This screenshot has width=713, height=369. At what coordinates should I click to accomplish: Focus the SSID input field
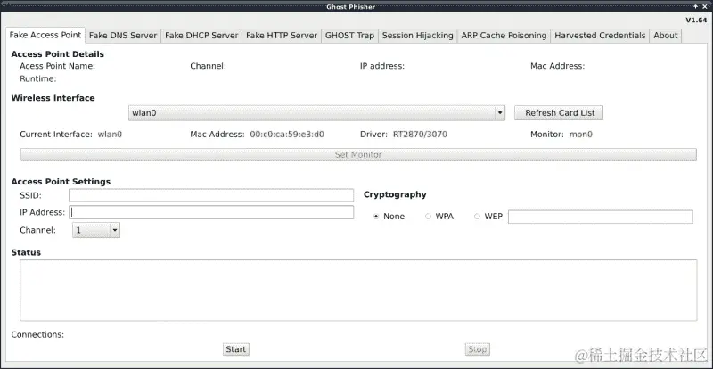[x=211, y=196]
